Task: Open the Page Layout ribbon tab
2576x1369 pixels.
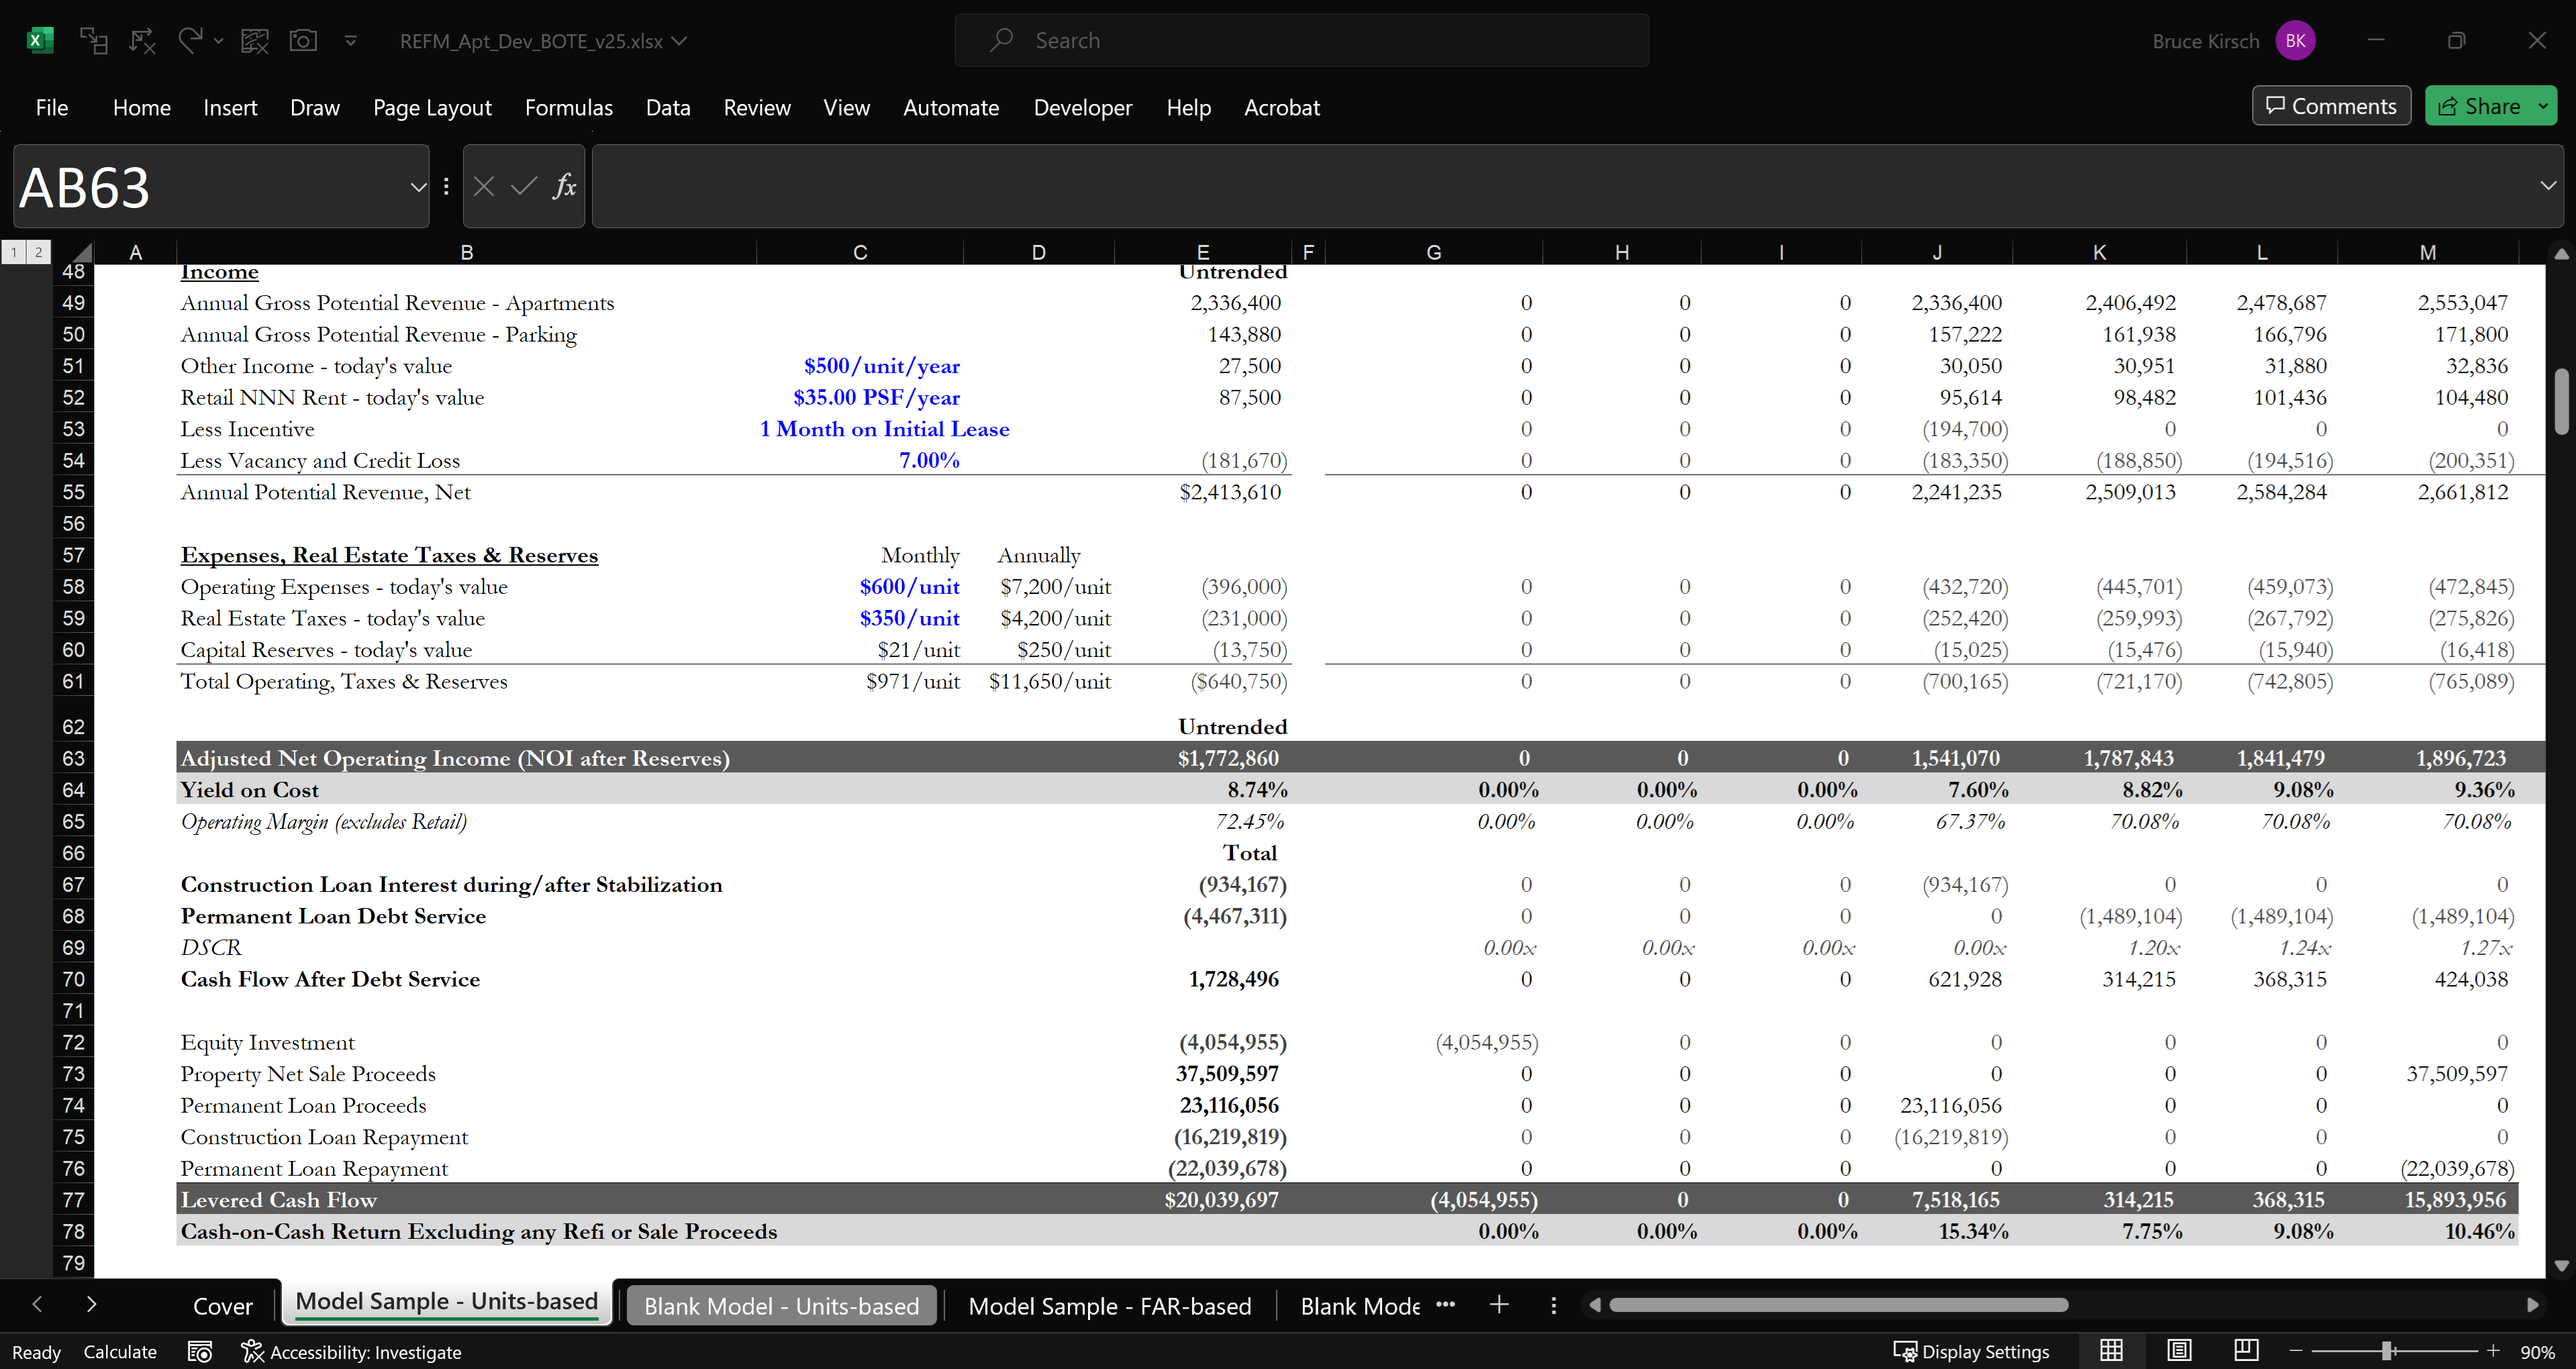Action: 432,107
